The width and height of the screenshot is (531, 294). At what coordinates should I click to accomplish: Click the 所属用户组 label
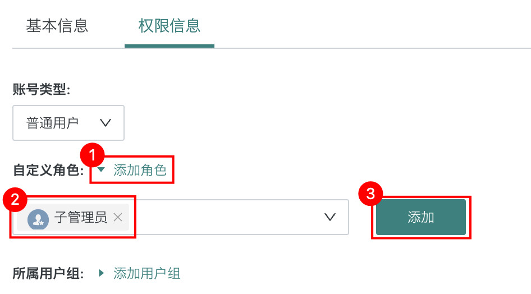click(48, 274)
